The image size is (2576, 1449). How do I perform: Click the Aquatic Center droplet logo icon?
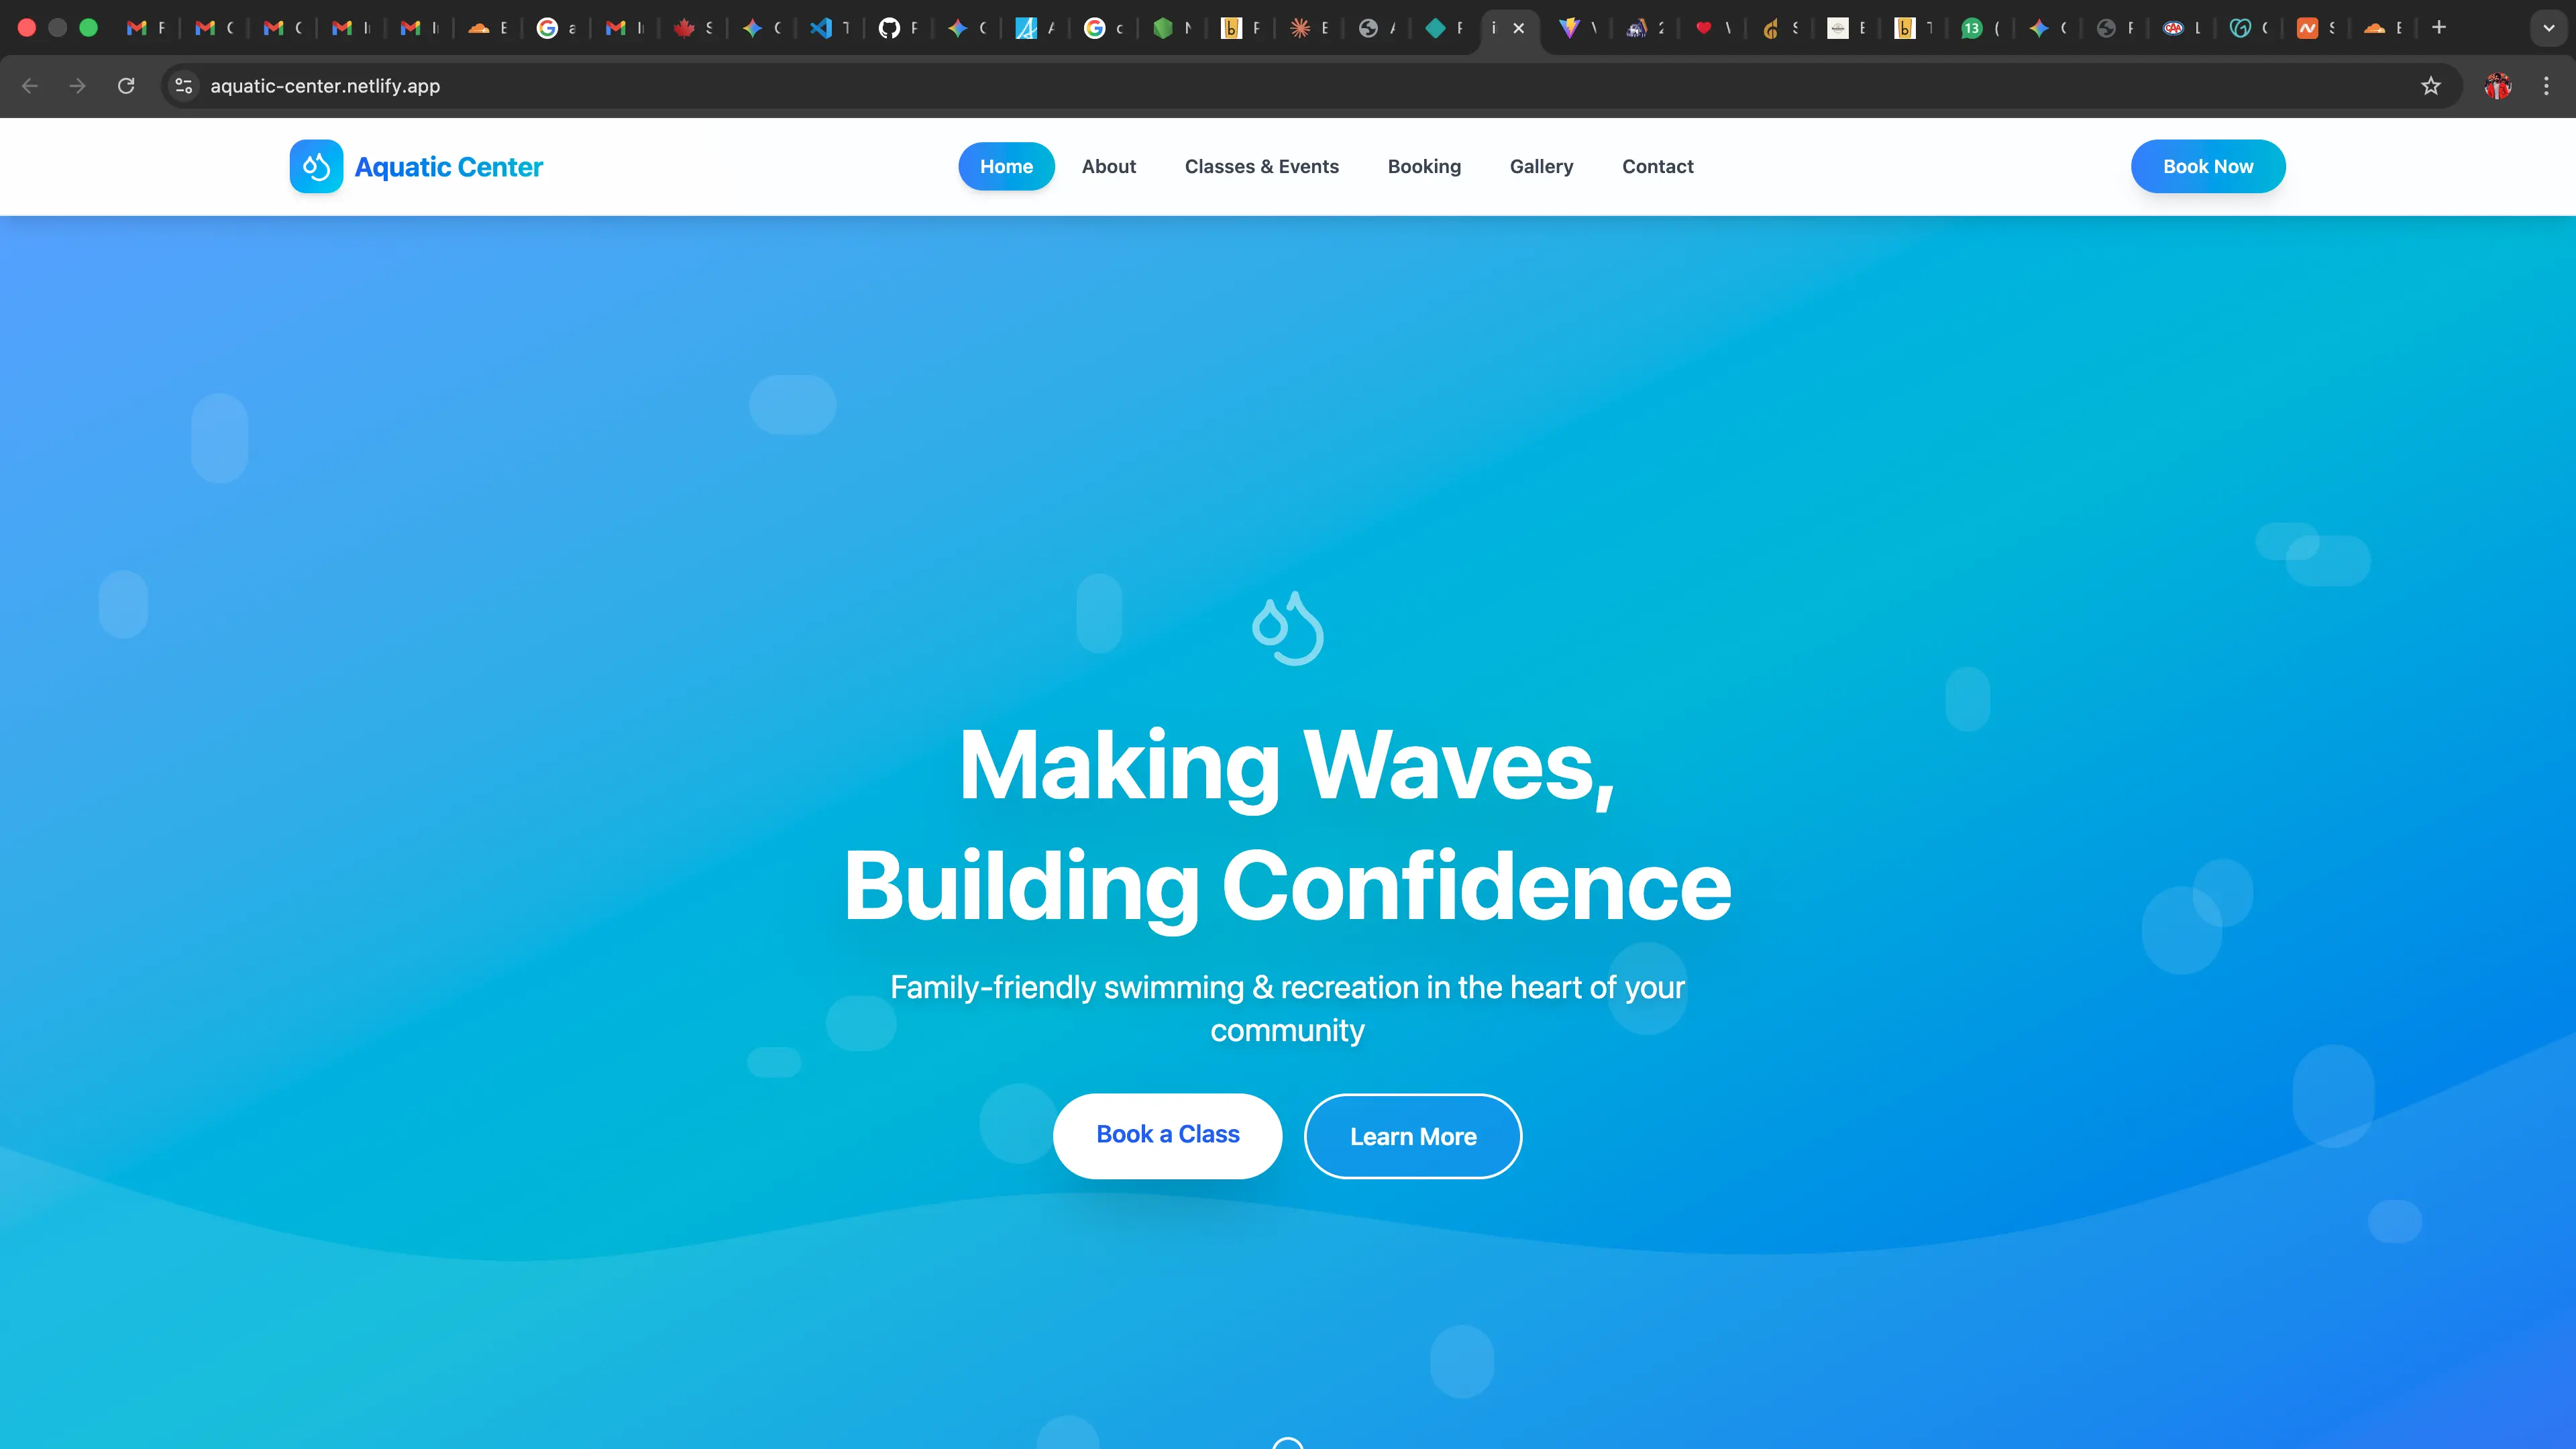click(x=316, y=166)
